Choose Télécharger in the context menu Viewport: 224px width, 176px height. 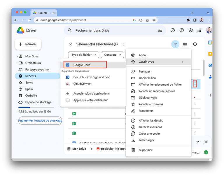coord(146,140)
